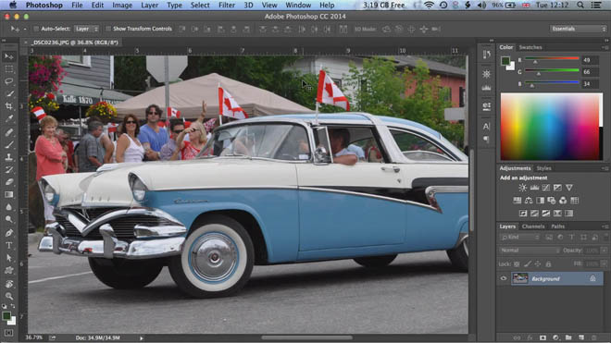Select the Rectangular Marquee tool
Screen dimensions: 611x343
pyautogui.click(x=9, y=69)
